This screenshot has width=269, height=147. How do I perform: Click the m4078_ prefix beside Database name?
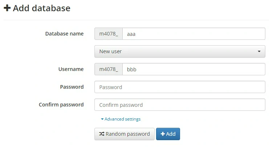tap(109, 34)
